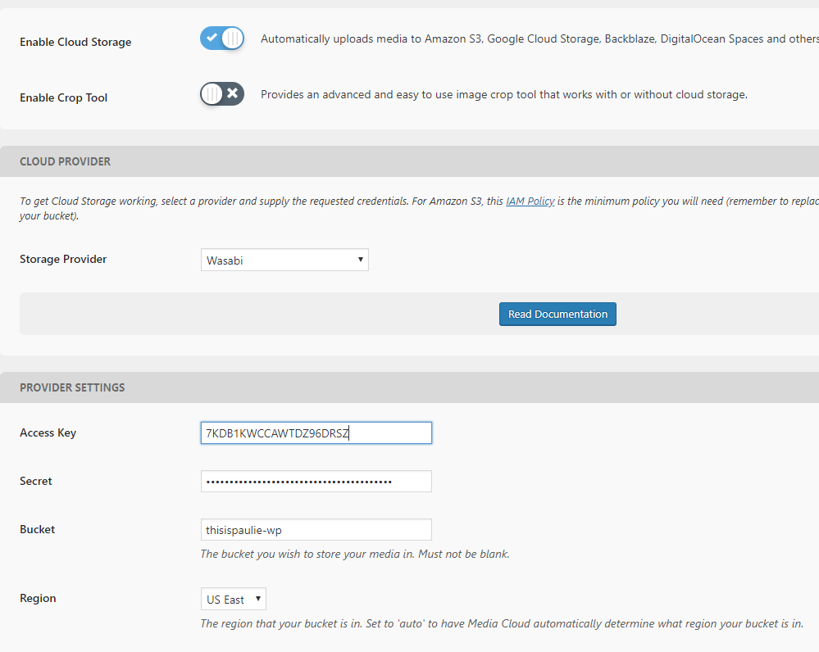The width and height of the screenshot is (819, 652).
Task: Click the arrow icon on Region select
Action: (258, 599)
